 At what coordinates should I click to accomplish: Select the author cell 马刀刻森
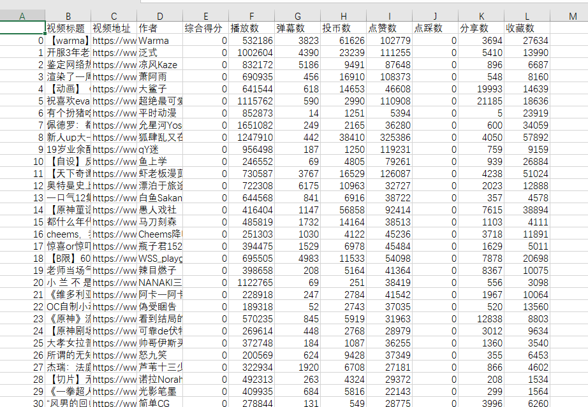click(x=159, y=222)
